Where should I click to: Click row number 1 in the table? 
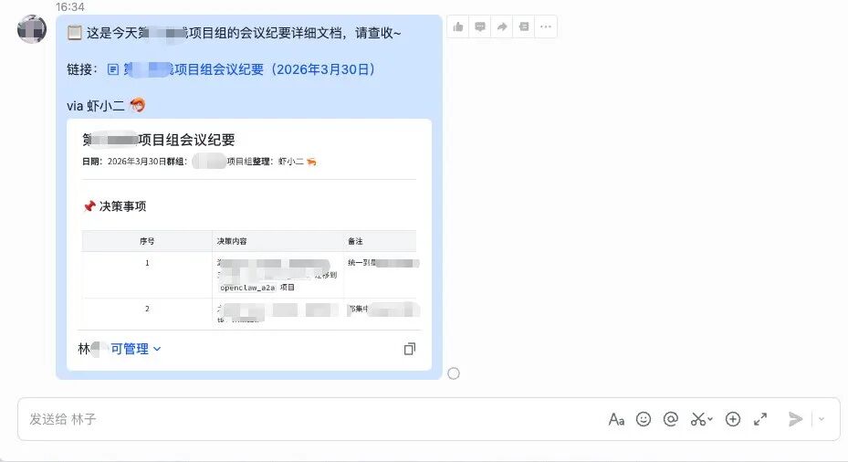click(147, 263)
